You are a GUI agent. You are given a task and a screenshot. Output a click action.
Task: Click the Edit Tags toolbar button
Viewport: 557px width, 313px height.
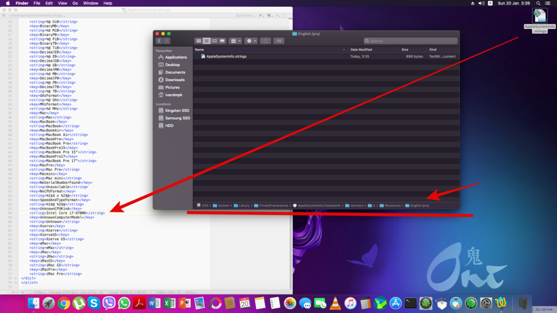pyautogui.click(x=279, y=41)
